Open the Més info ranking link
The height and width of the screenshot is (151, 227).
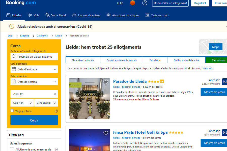tap(208, 68)
